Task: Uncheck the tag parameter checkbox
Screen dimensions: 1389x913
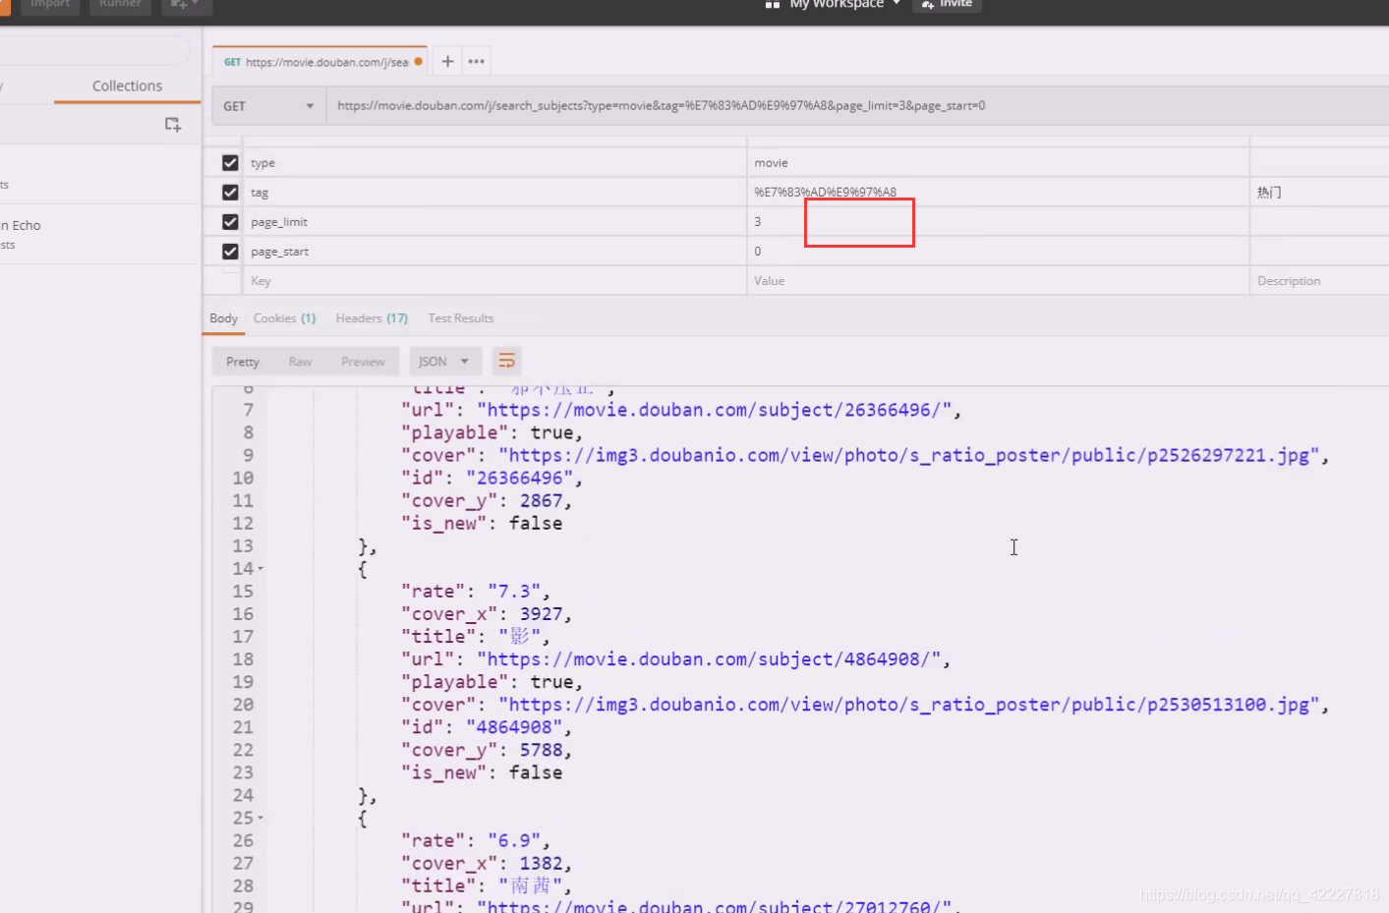Action: click(230, 193)
